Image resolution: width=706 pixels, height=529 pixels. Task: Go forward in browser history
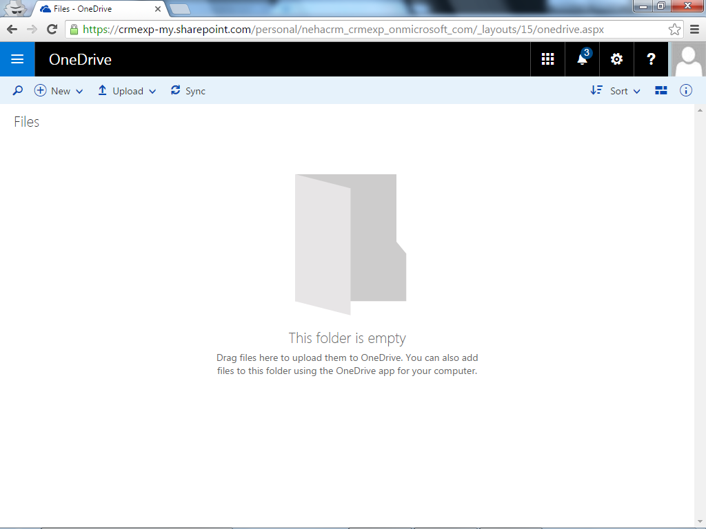click(32, 30)
